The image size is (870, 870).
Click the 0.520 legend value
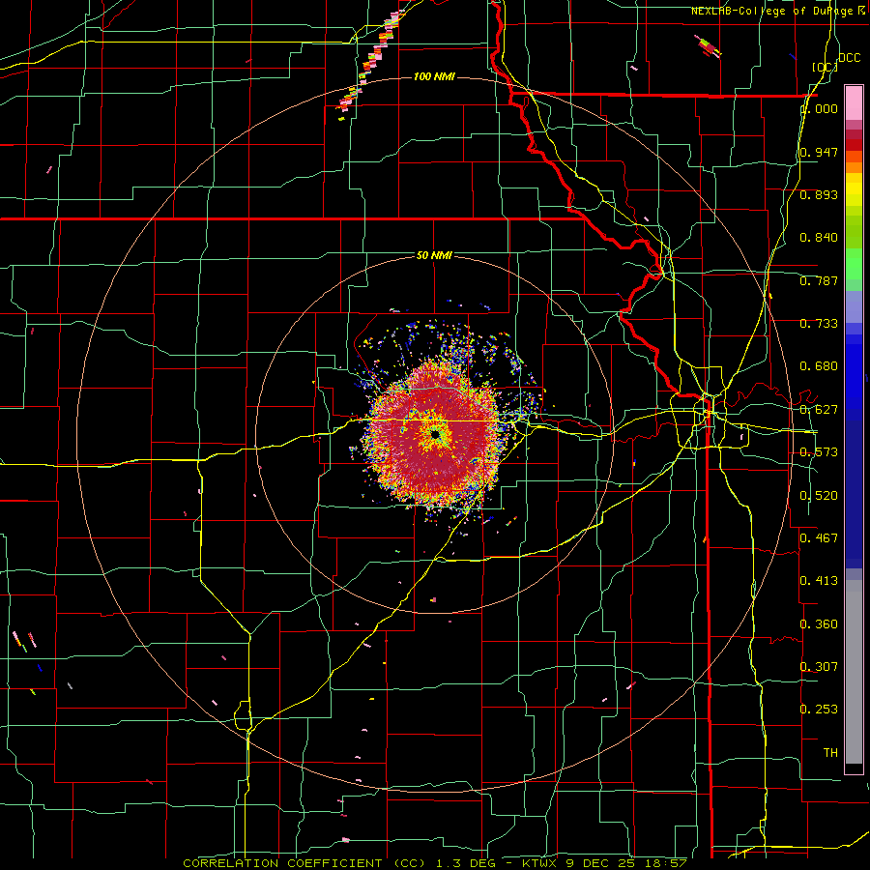click(x=819, y=496)
